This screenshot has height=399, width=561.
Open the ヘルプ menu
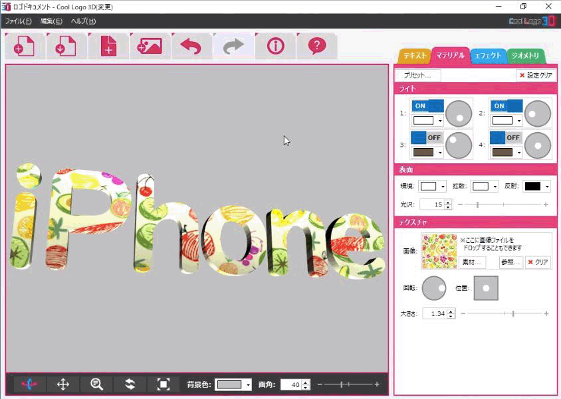[x=83, y=21]
